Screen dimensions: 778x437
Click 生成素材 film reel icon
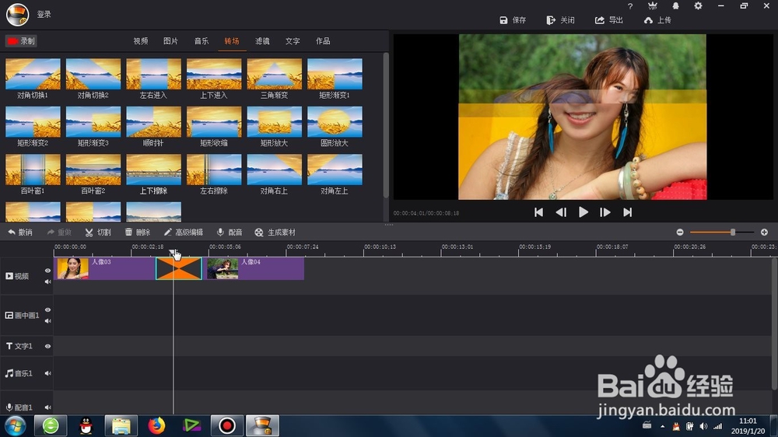275,232
